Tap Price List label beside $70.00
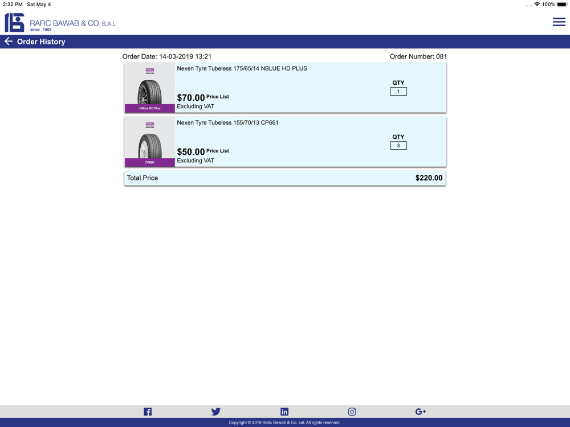 [218, 97]
